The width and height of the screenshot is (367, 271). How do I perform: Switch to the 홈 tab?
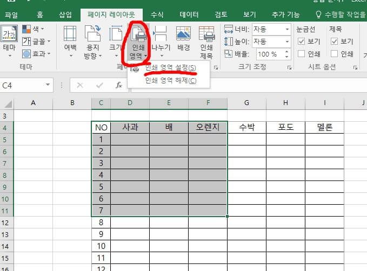pos(40,15)
